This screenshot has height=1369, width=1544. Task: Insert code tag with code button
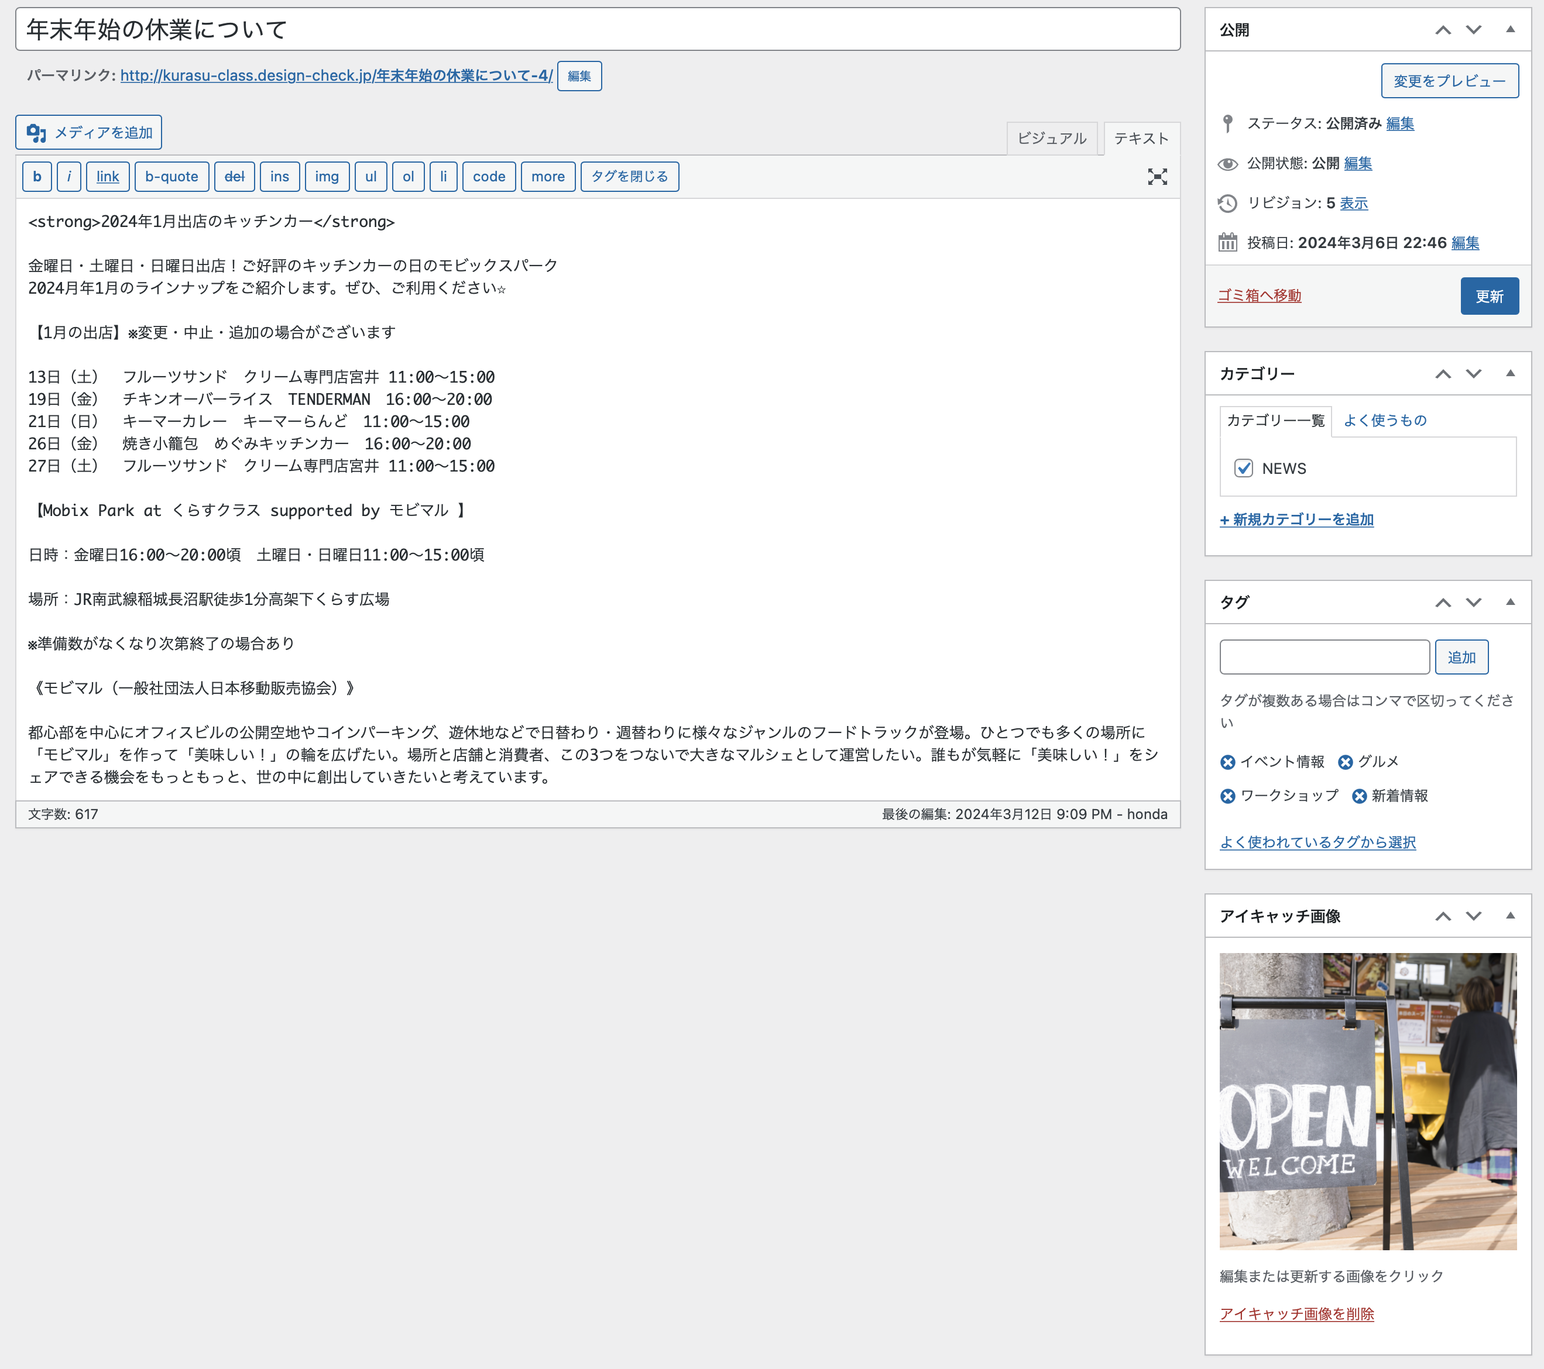pyautogui.click(x=489, y=177)
